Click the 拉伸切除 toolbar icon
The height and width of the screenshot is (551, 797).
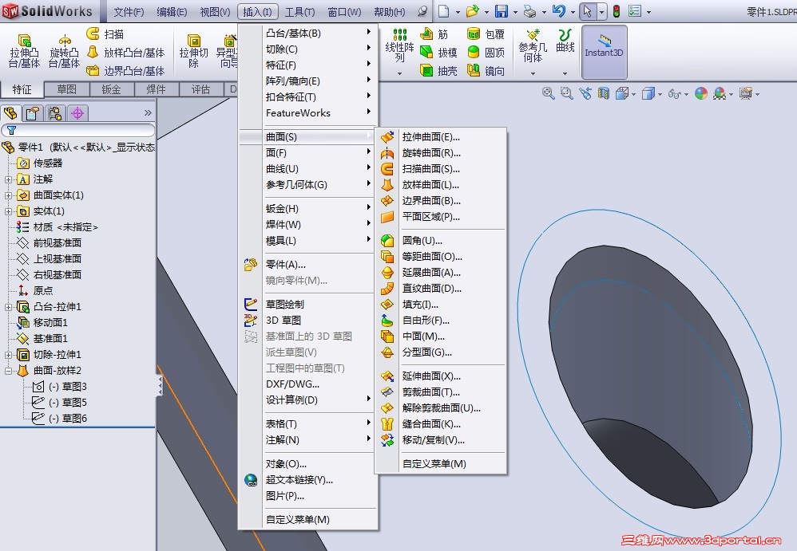click(193, 40)
